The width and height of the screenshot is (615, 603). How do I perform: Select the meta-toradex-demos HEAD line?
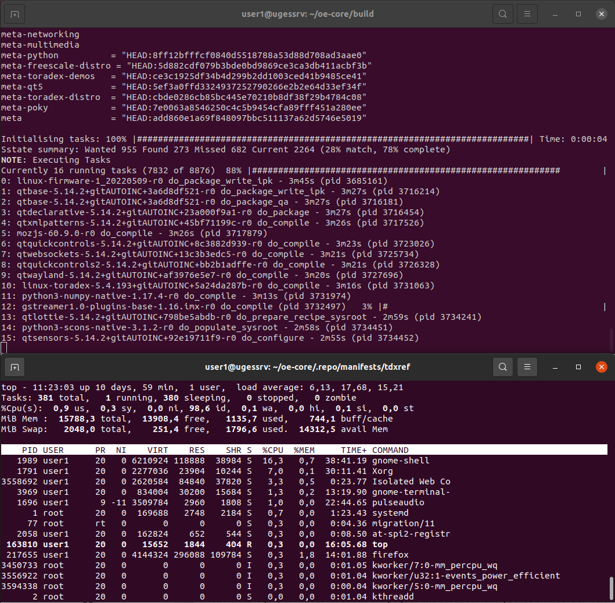click(x=184, y=76)
